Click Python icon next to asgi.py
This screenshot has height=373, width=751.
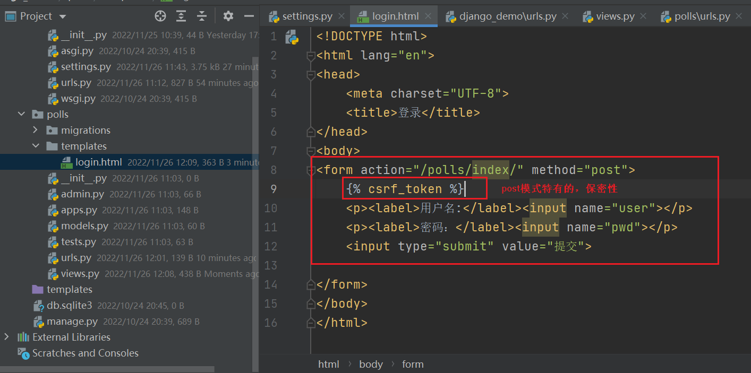pos(53,51)
